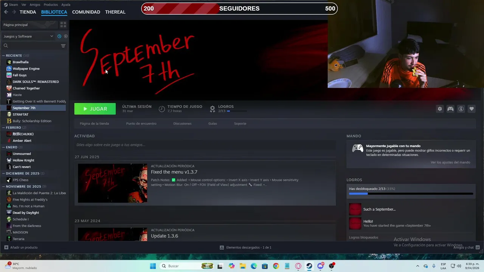Open controller settings icon
The image size is (484, 272).
coord(450,109)
